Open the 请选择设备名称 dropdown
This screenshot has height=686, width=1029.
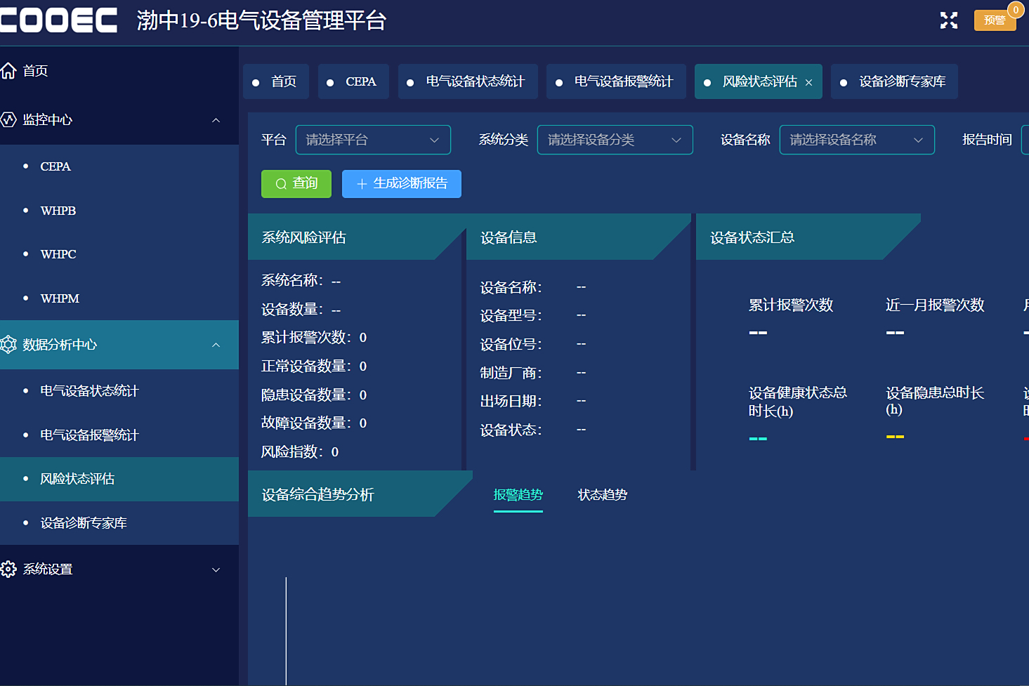(x=856, y=140)
